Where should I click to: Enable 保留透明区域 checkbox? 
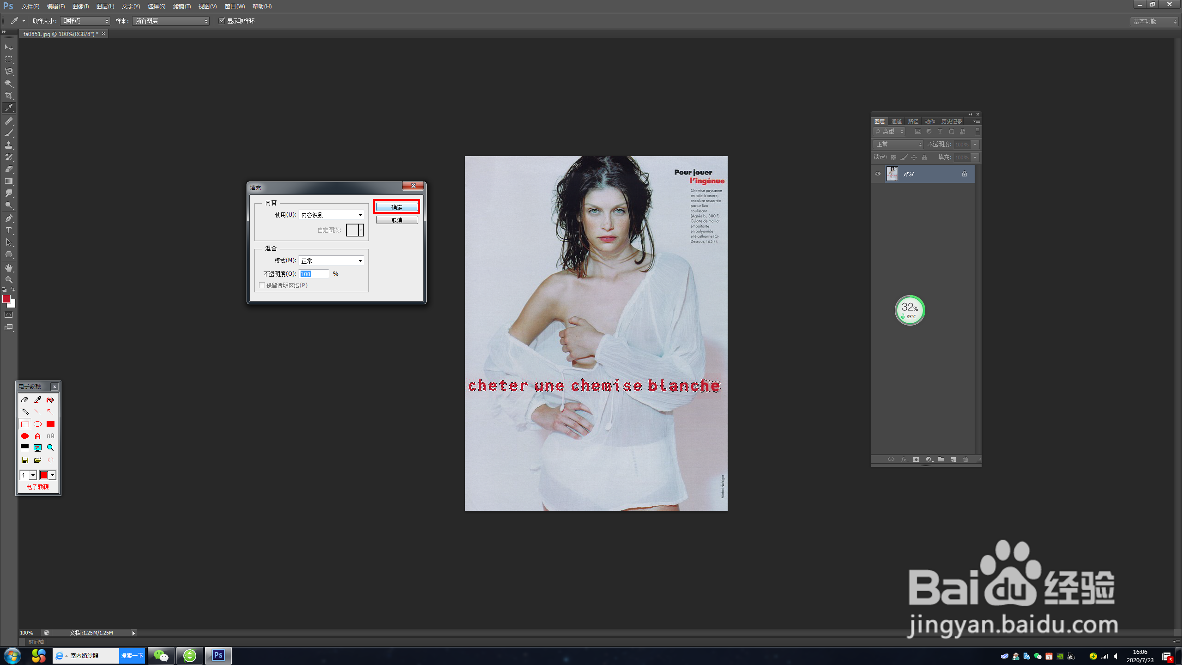coord(262,285)
